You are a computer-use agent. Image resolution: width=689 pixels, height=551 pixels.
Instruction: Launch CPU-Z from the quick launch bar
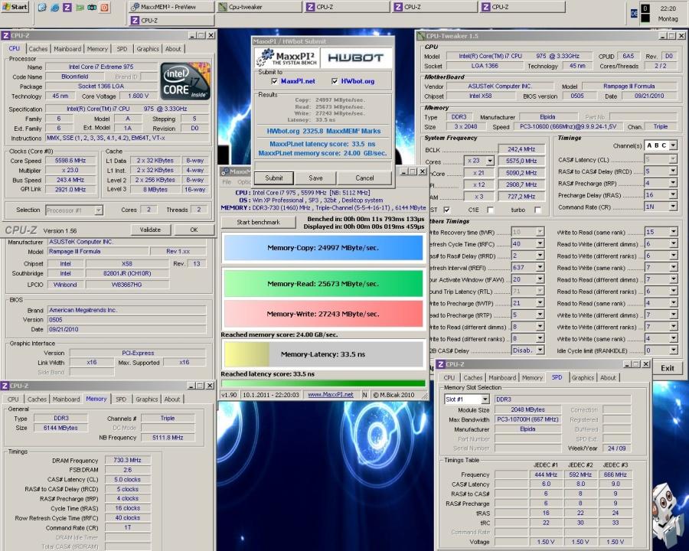click(x=67, y=7)
